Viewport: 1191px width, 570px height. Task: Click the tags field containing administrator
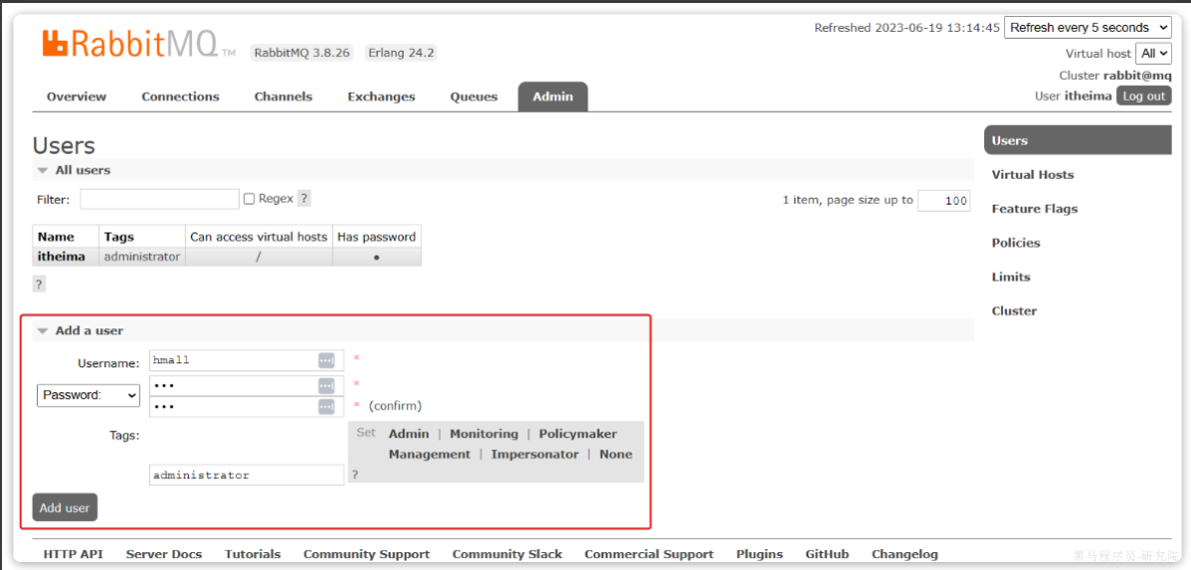[246, 475]
